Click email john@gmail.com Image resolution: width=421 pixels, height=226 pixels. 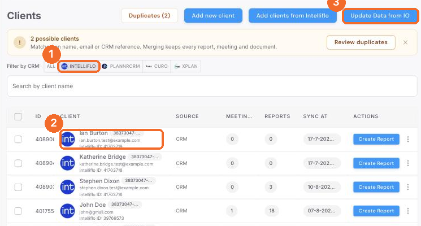[97, 212]
